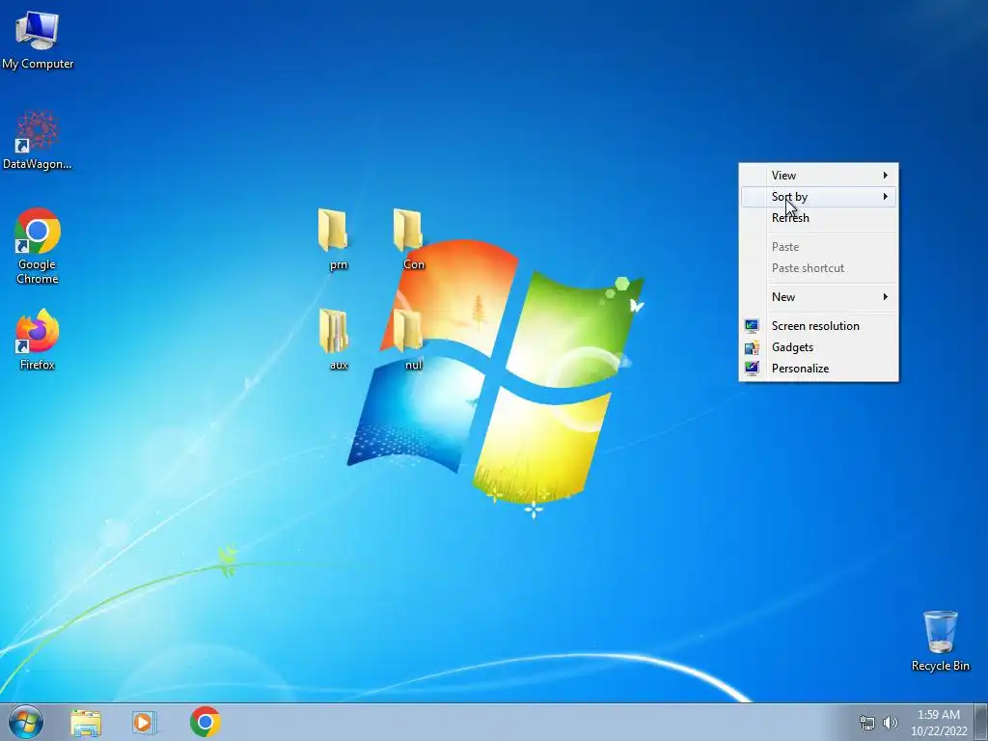Open Windows Explorer from the taskbar
The height and width of the screenshot is (741, 988).
tap(86, 722)
